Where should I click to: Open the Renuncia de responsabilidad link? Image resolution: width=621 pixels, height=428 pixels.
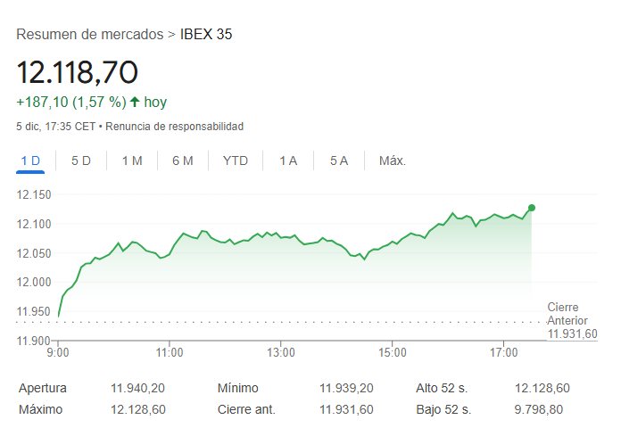[175, 127]
